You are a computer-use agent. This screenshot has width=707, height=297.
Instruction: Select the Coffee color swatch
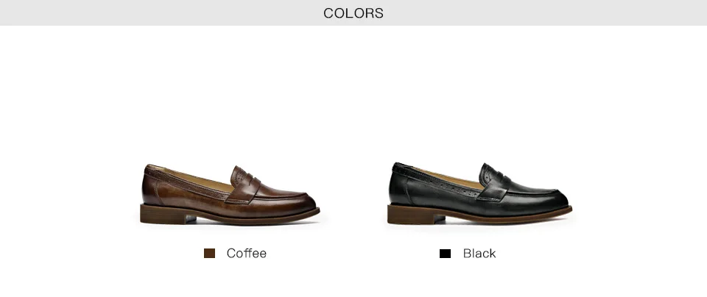(209, 254)
